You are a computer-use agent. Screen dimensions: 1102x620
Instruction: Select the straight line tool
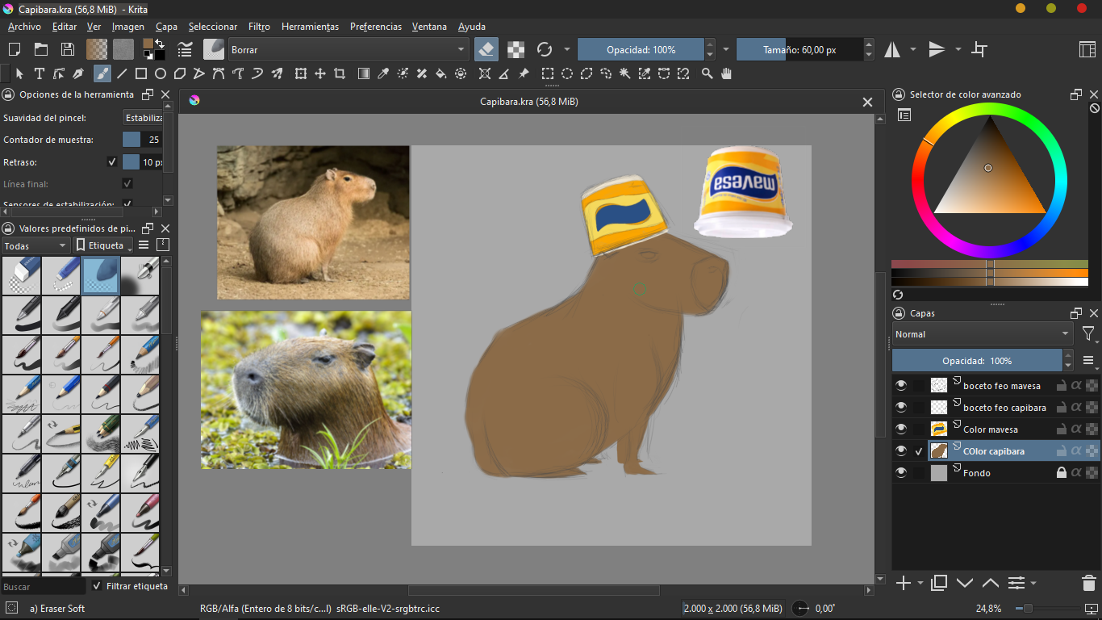pos(122,73)
